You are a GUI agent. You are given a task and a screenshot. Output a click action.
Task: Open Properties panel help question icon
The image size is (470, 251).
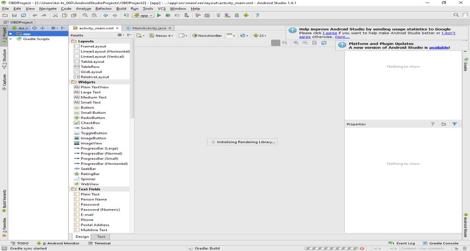(432, 124)
